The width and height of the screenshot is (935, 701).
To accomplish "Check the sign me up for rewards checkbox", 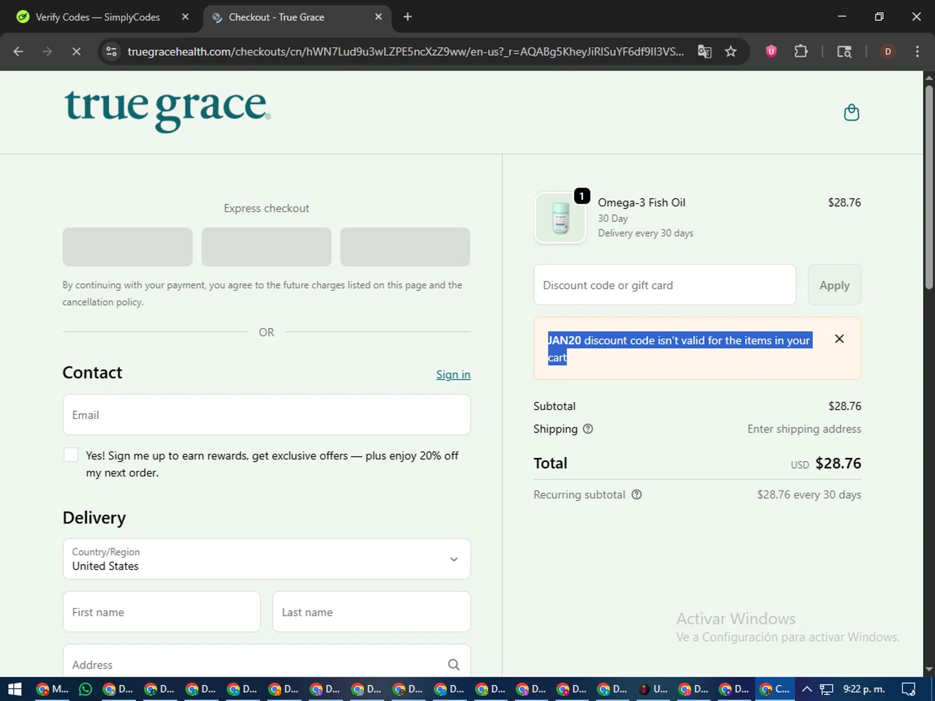I will click(x=71, y=455).
